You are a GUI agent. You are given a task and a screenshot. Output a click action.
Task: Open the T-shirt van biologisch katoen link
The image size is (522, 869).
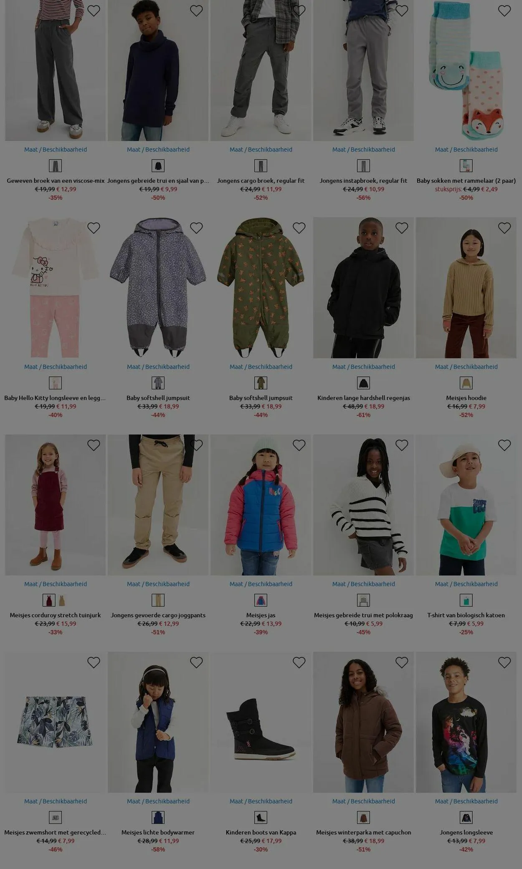pyautogui.click(x=466, y=615)
